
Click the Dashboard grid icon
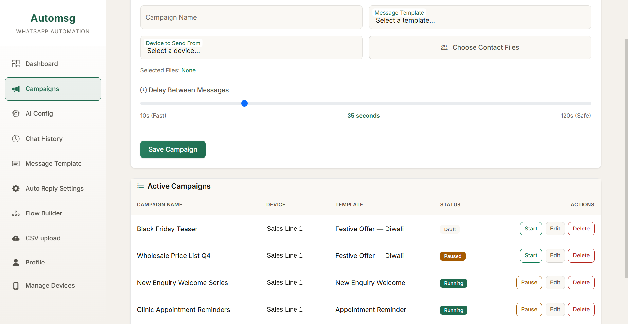[16, 64]
